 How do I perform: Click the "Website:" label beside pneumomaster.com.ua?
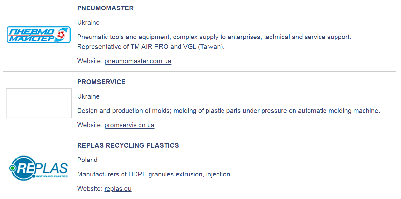(90, 61)
